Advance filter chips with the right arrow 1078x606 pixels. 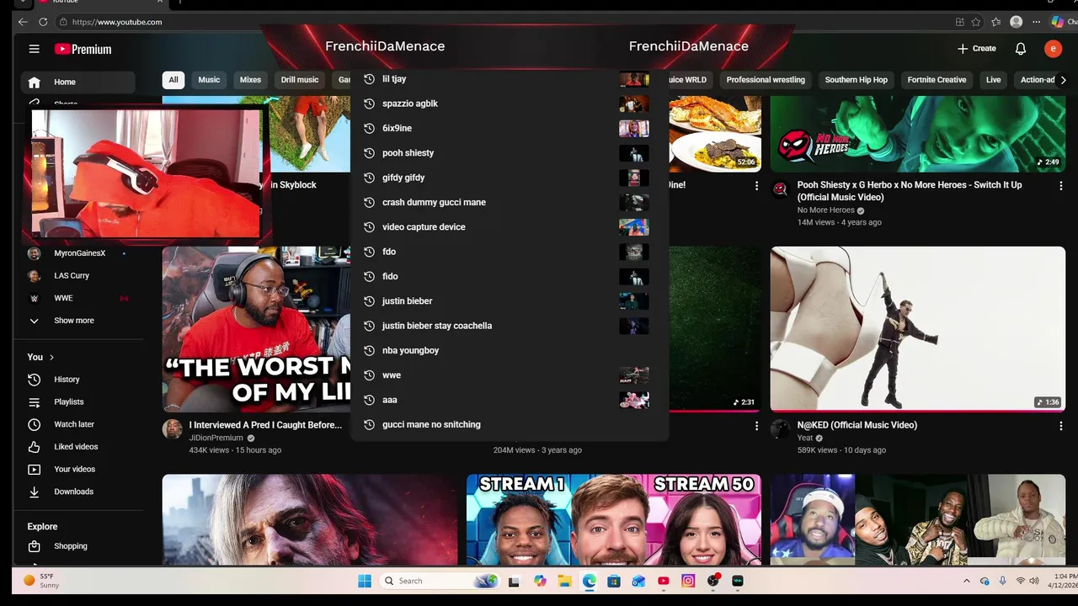point(1063,80)
